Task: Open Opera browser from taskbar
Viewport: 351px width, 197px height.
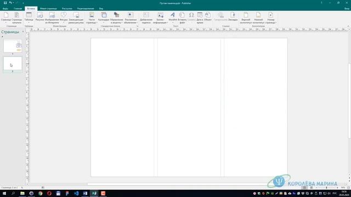Action: (x=49, y=193)
